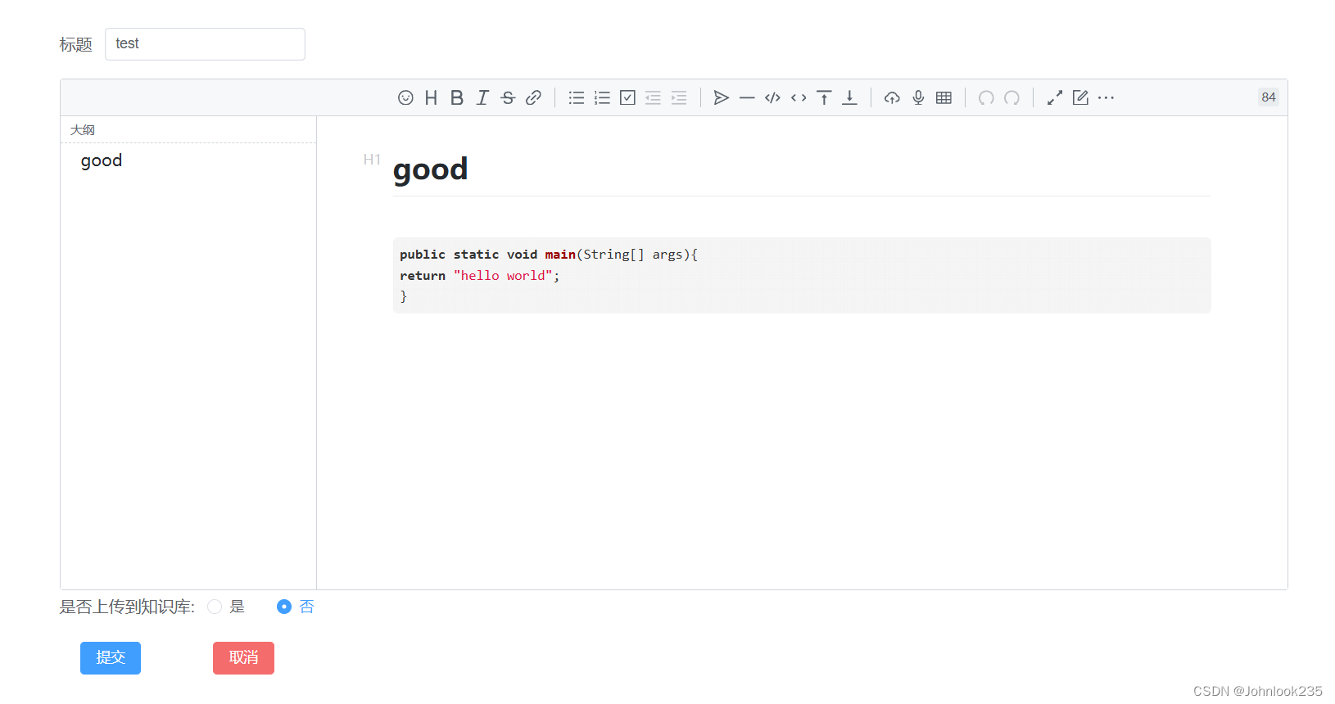This screenshot has width=1335, height=704.
Task: Indent the current list item
Action: 679,97
